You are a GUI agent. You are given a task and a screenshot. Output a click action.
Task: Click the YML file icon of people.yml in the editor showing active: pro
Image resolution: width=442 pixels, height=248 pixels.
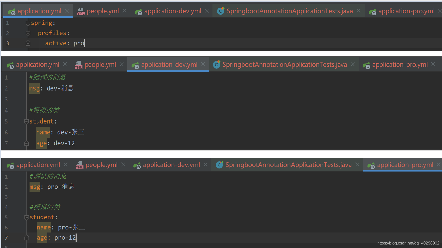[81, 11]
